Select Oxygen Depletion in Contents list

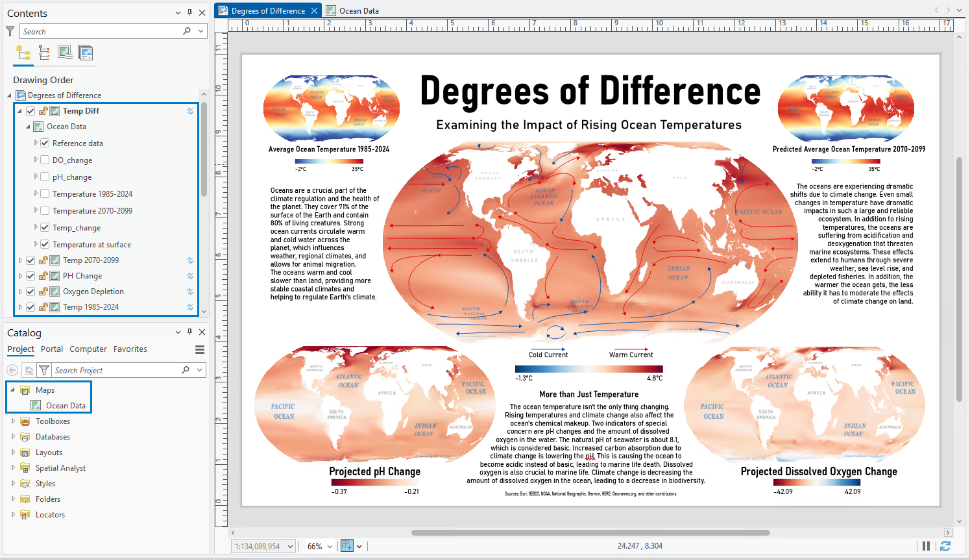93,292
